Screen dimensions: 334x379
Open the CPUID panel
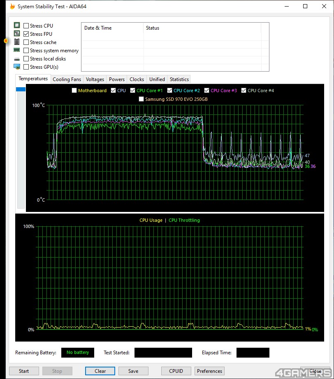(176, 371)
